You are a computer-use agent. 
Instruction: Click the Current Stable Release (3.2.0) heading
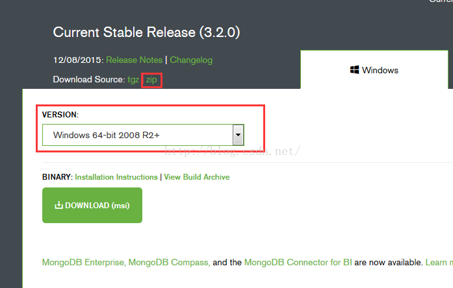tap(146, 32)
